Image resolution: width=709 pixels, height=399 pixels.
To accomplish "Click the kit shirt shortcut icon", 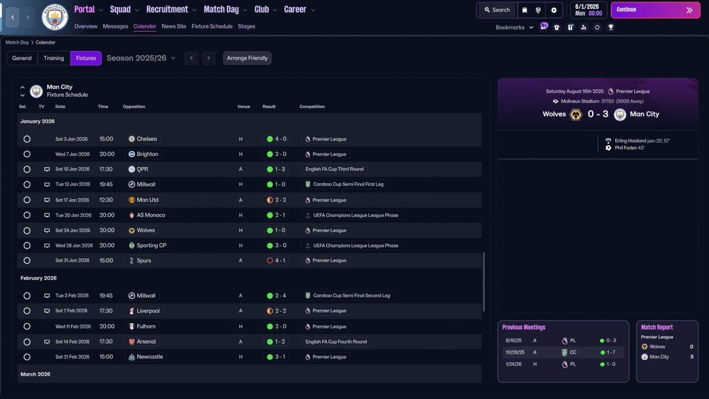I will click(x=557, y=27).
